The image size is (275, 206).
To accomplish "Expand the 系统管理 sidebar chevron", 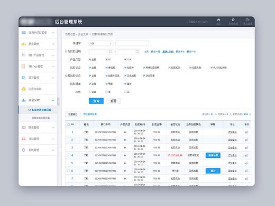I will (53, 150).
